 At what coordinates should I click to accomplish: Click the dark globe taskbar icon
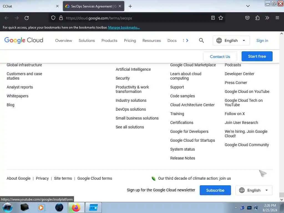tap(59, 207)
